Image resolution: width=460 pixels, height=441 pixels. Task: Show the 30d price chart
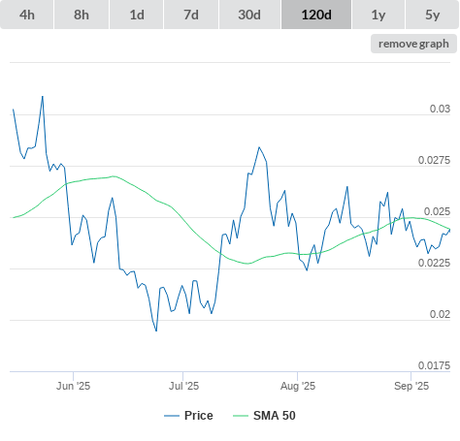(x=249, y=15)
